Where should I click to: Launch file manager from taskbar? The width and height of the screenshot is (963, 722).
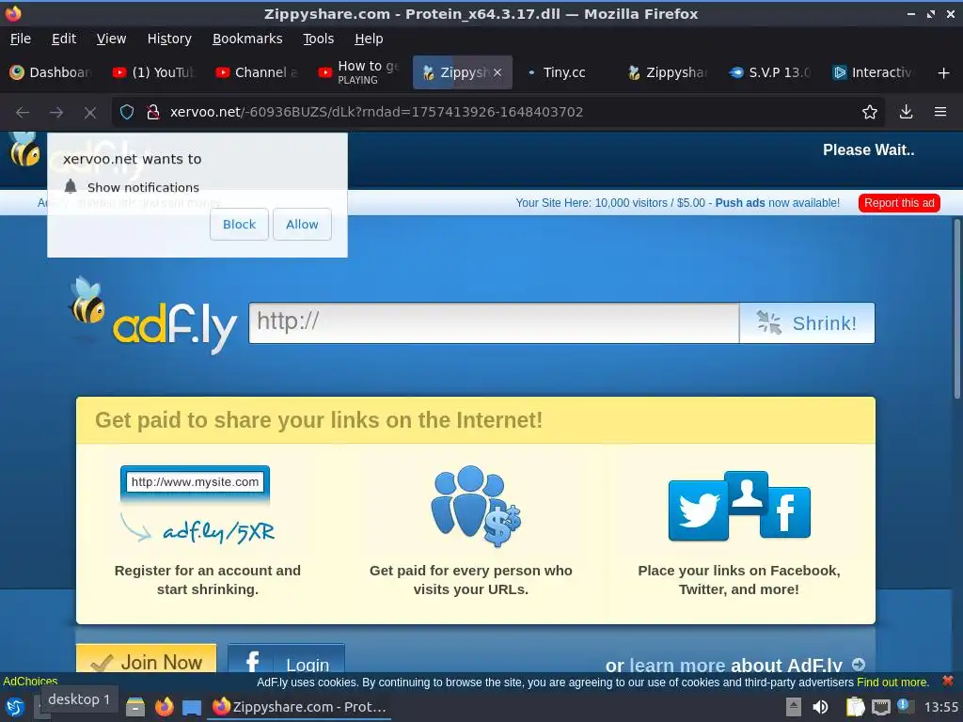point(135,707)
